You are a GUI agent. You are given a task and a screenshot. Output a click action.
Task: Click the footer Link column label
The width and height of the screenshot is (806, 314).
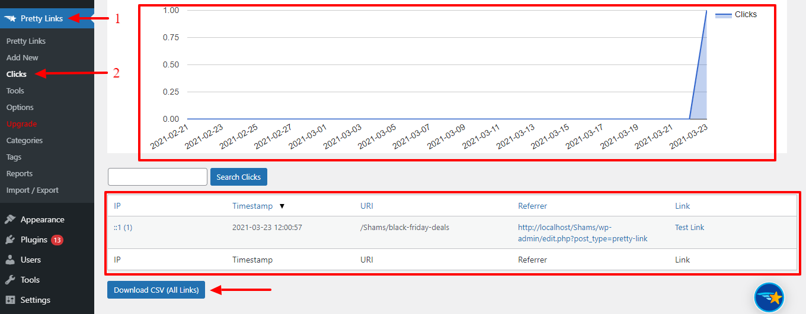[683, 260]
